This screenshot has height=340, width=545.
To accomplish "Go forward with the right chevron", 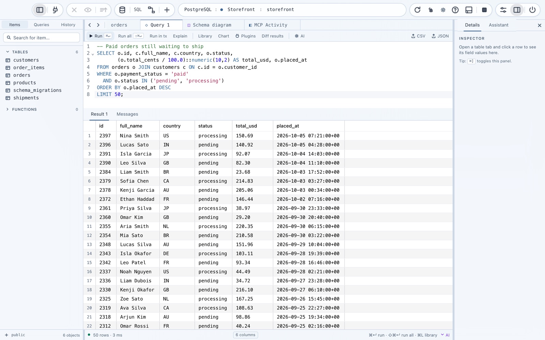I will 98,25.
